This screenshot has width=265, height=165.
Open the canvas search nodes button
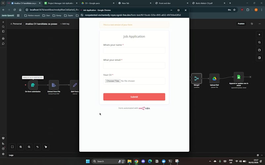pyautogui.click(x=259, y=43)
